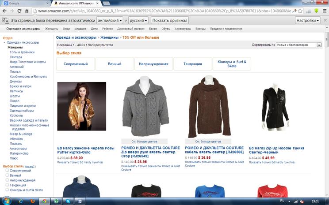Open network signal icon in system tray
Image resolution: width=329 pixels, height=205 pixels.
(x=296, y=201)
